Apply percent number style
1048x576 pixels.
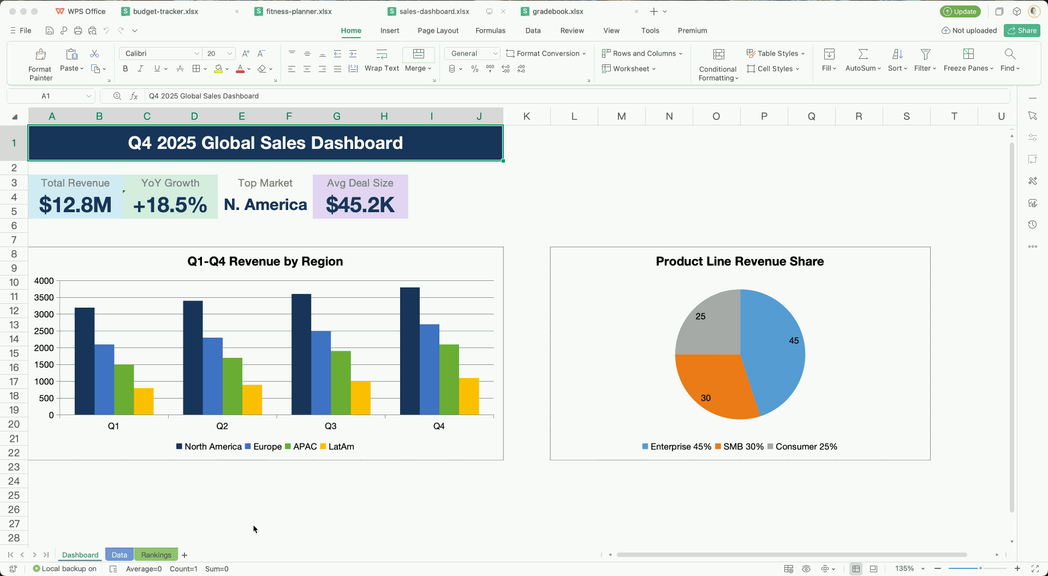coord(474,69)
